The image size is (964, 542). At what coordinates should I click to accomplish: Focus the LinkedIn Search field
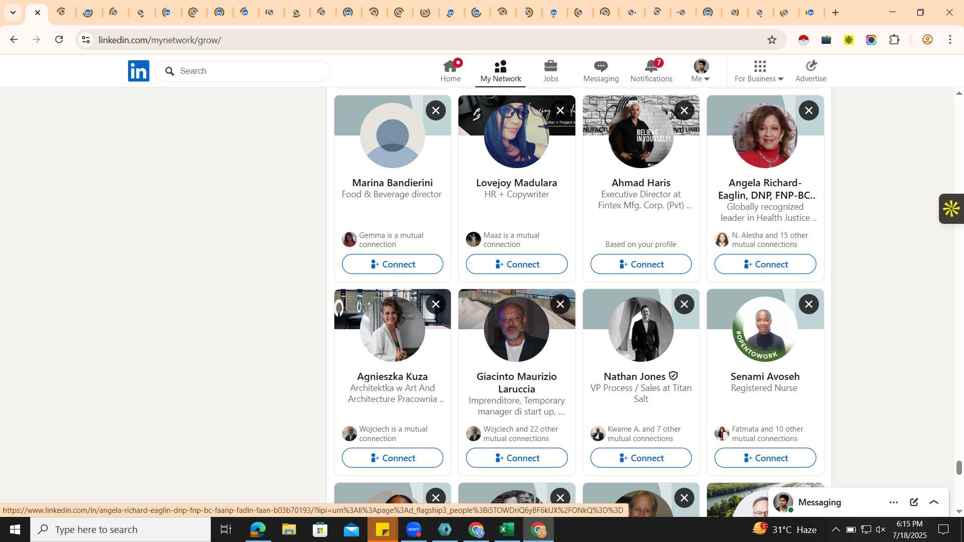[243, 71]
